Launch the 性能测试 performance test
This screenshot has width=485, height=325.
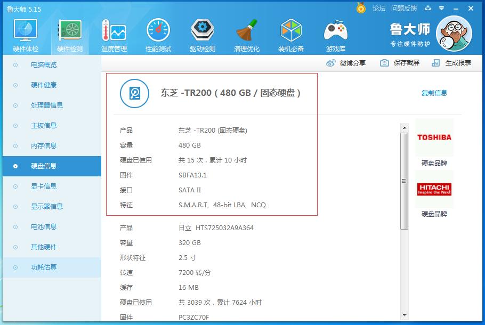158,34
